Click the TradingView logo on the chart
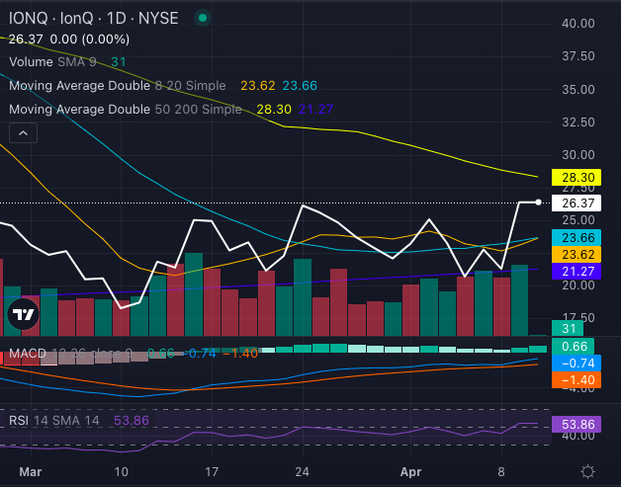 [x=22, y=316]
